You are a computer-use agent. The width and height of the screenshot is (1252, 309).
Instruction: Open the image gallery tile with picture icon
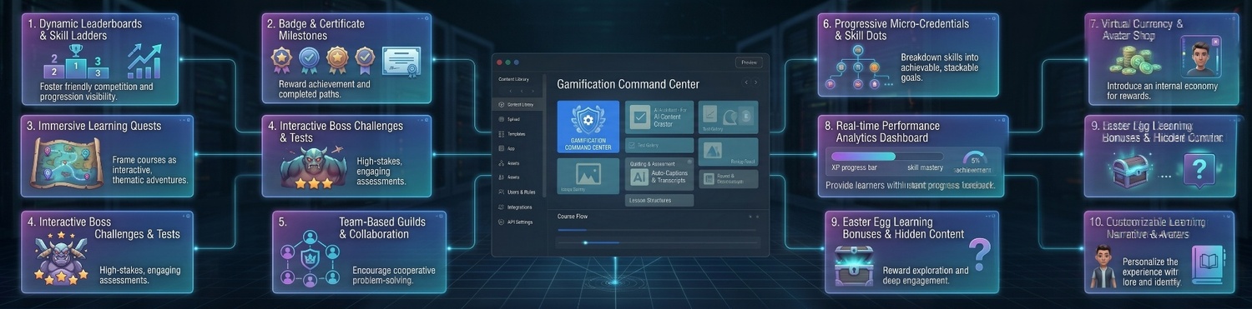point(588,176)
